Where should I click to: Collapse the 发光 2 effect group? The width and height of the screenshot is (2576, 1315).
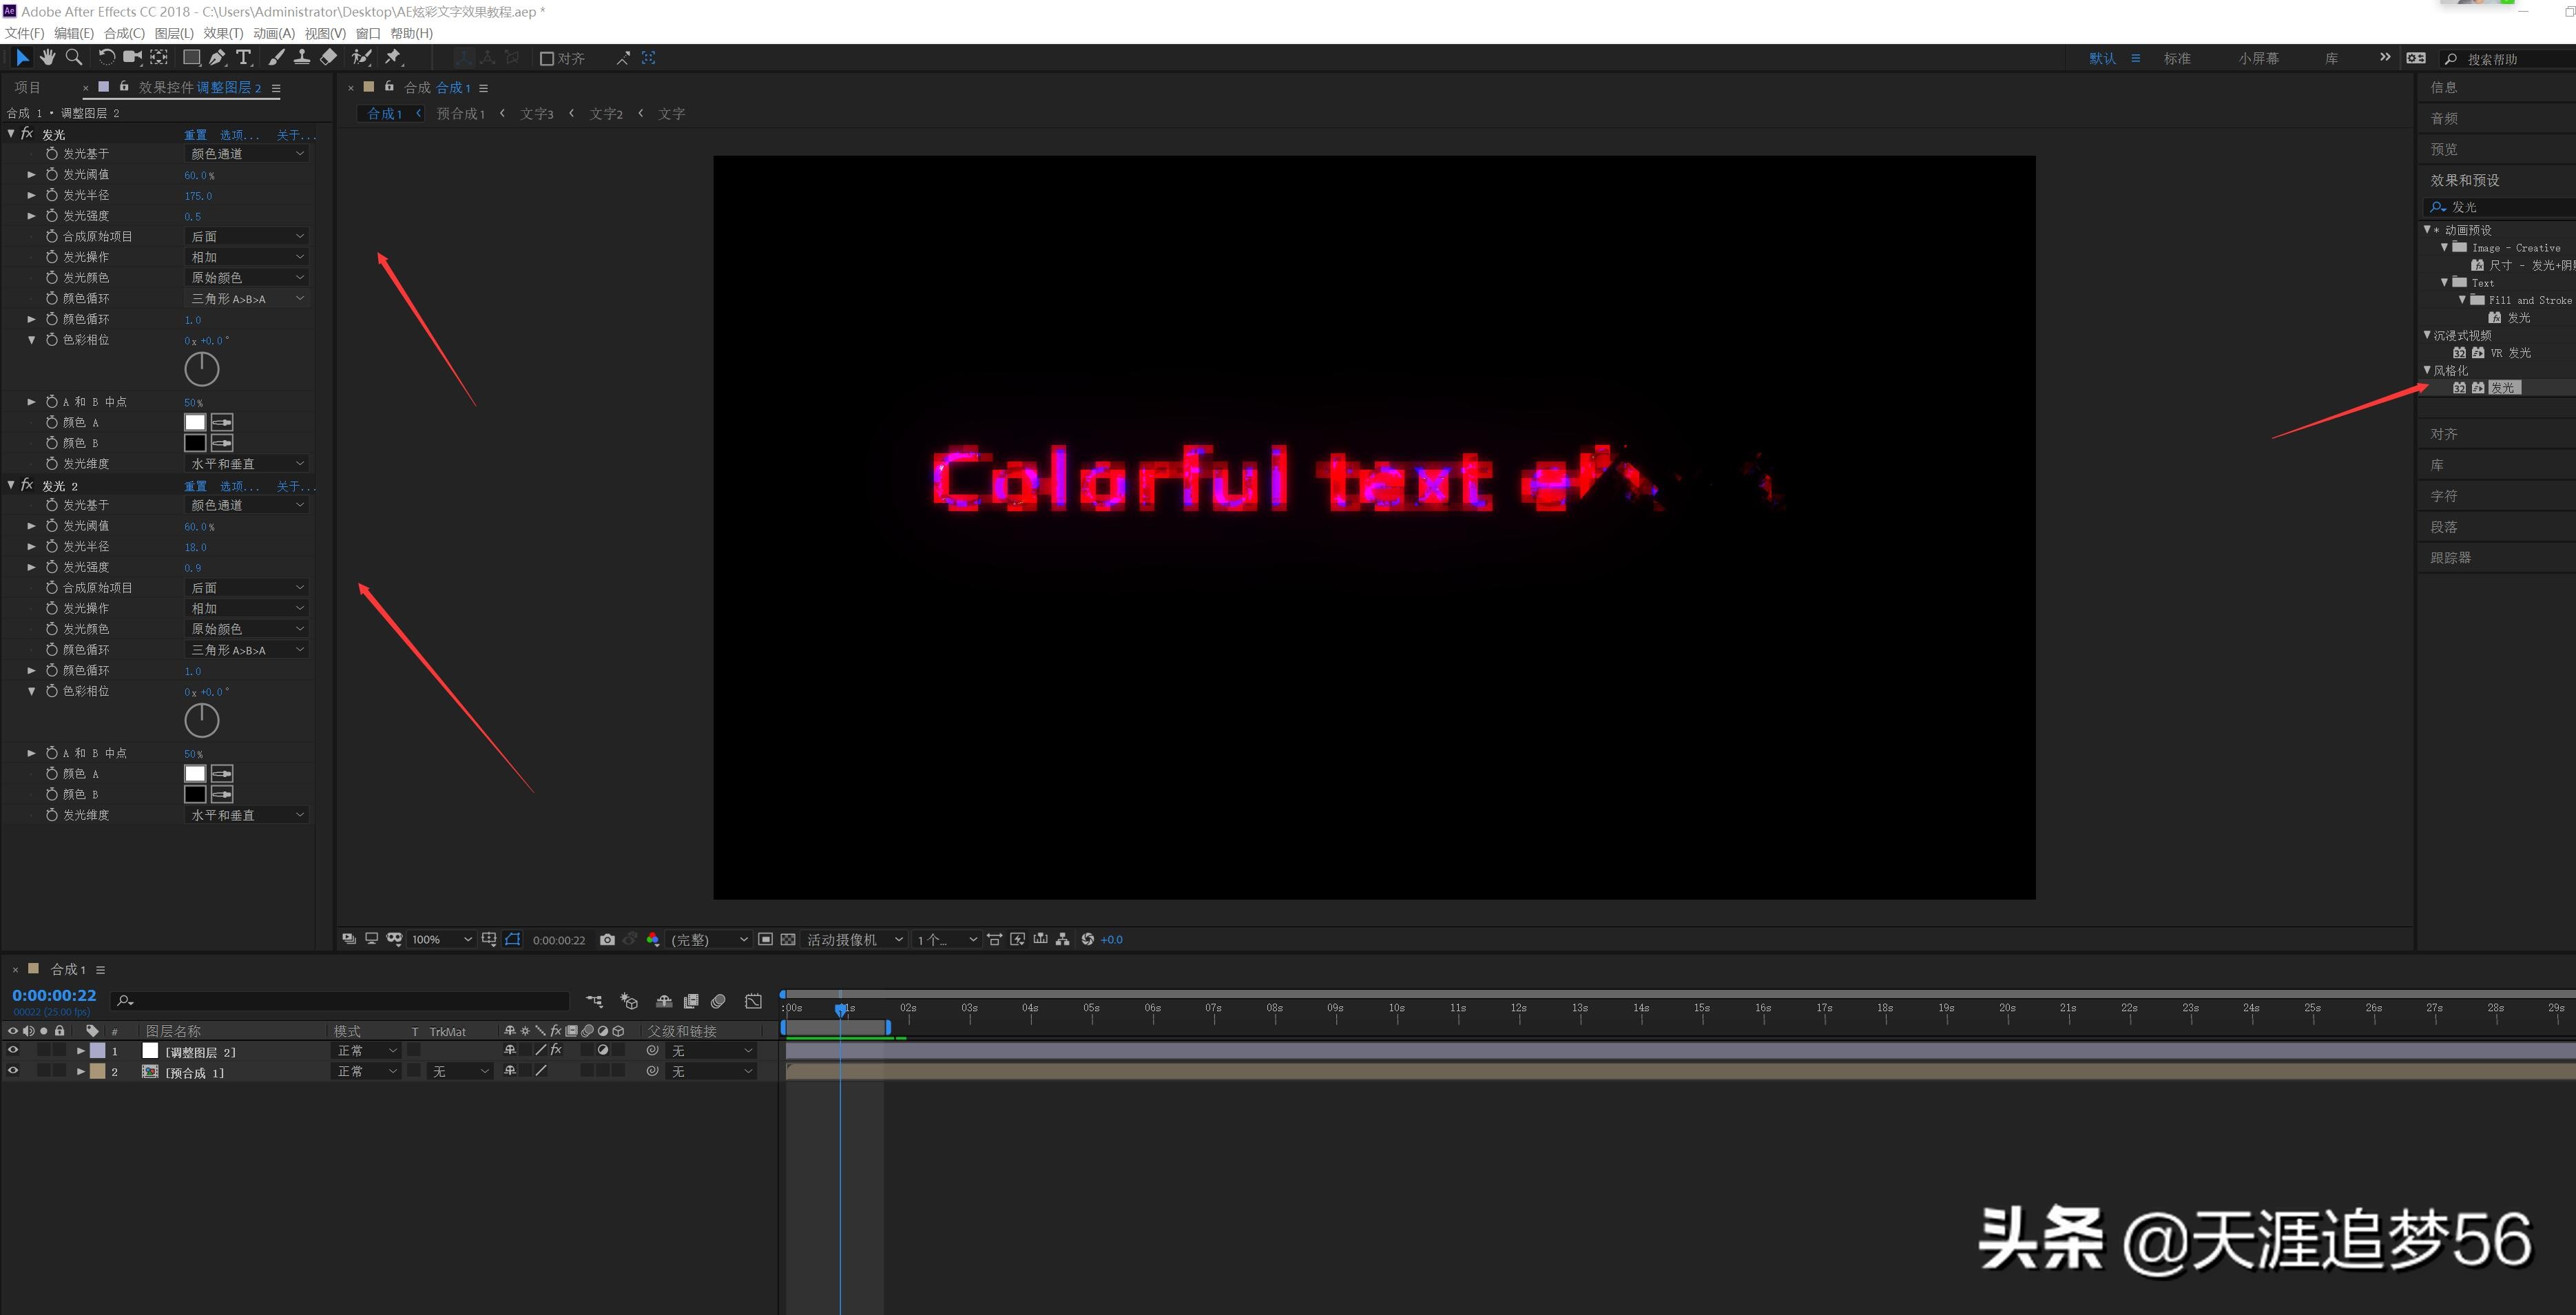11,485
